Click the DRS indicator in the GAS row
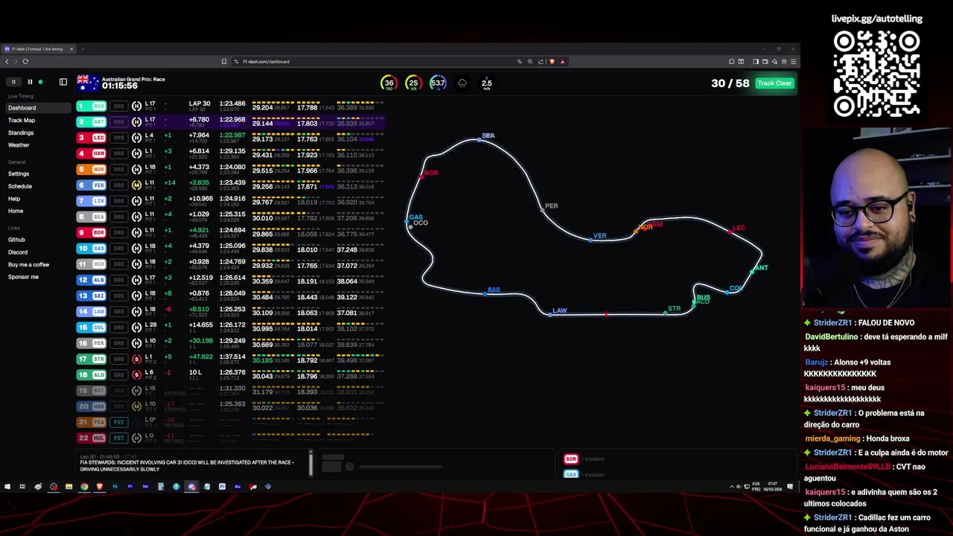Viewport: 953px width, 536px height. click(118, 249)
